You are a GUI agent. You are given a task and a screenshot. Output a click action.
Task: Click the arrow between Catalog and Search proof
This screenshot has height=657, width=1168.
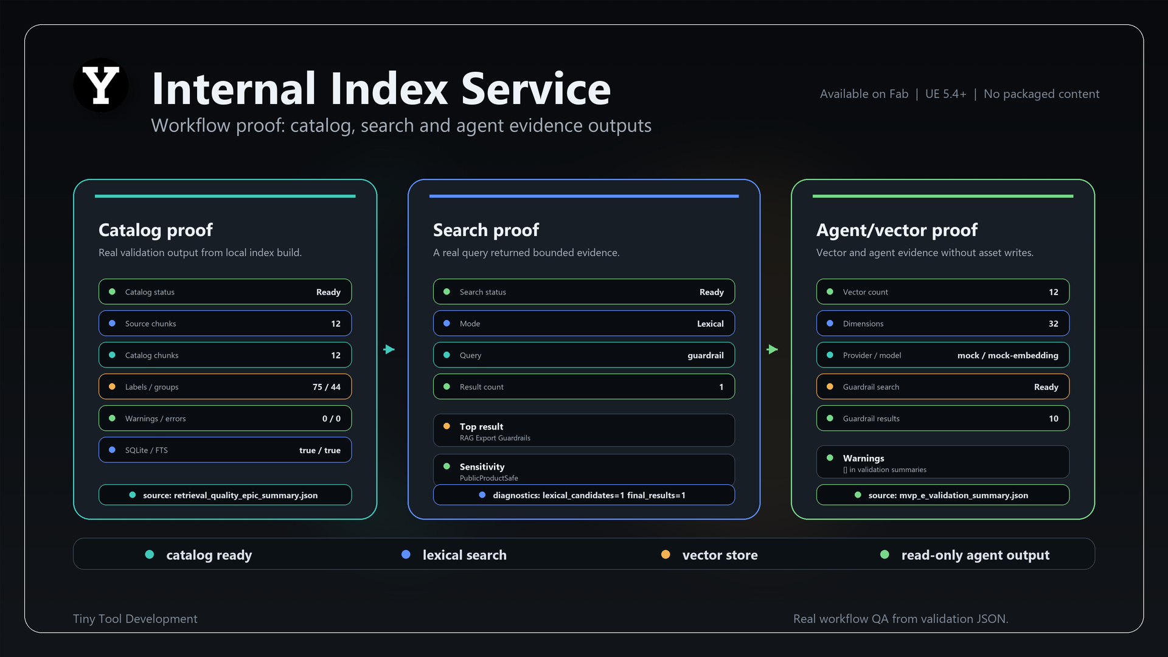389,349
